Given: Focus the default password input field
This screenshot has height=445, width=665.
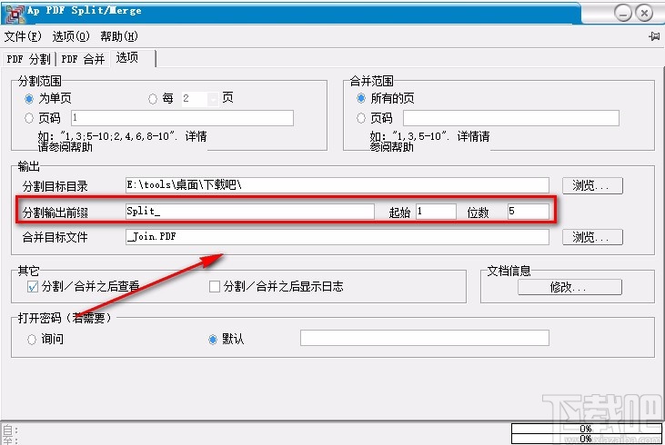Looking at the screenshot, I should (x=425, y=338).
